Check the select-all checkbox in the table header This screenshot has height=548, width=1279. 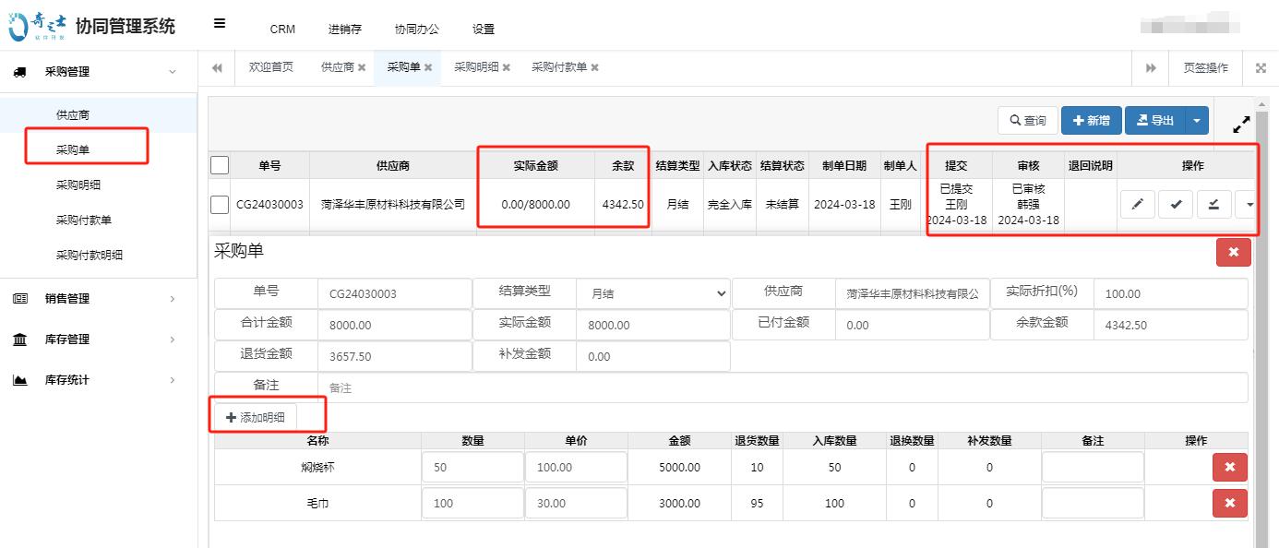click(x=219, y=165)
